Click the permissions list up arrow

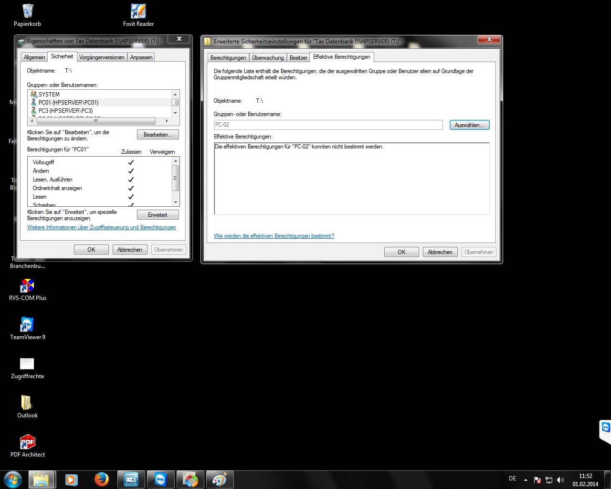pyautogui.click(x=175, y=161)
